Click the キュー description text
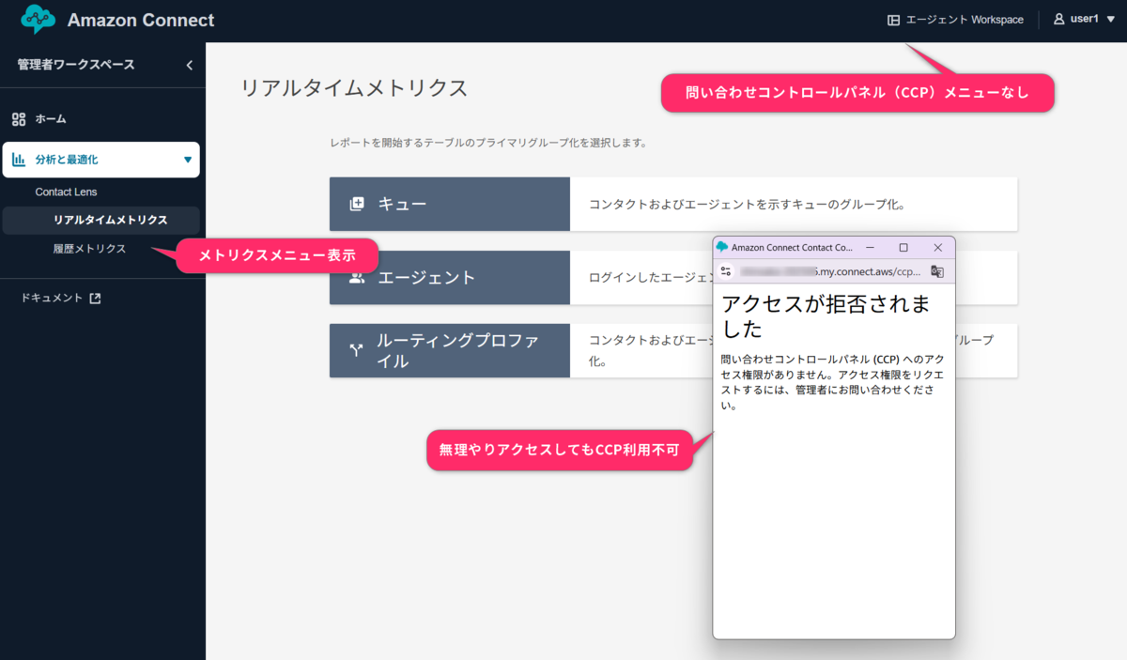The image size is (1127, 660). pos(747,204)
